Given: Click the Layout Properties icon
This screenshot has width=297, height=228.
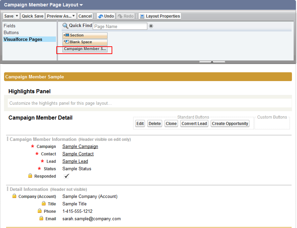Looking at the screenshot, I should coord(142,16).
